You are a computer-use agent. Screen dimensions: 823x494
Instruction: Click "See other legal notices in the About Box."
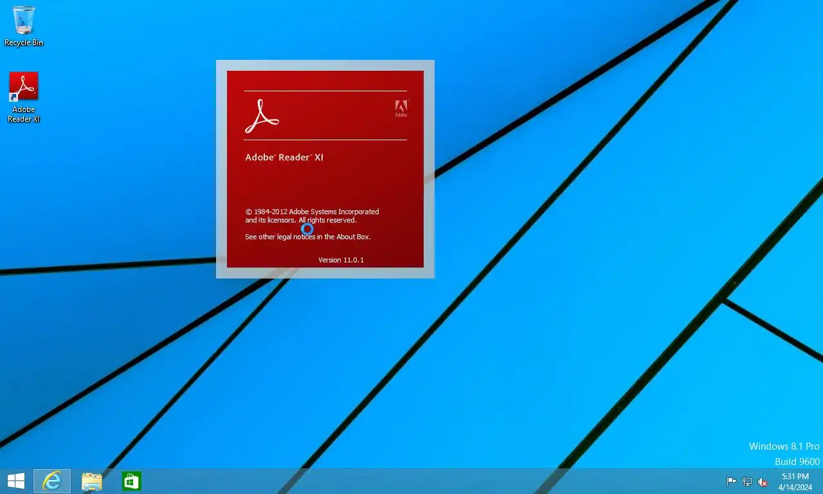(308, 237)
